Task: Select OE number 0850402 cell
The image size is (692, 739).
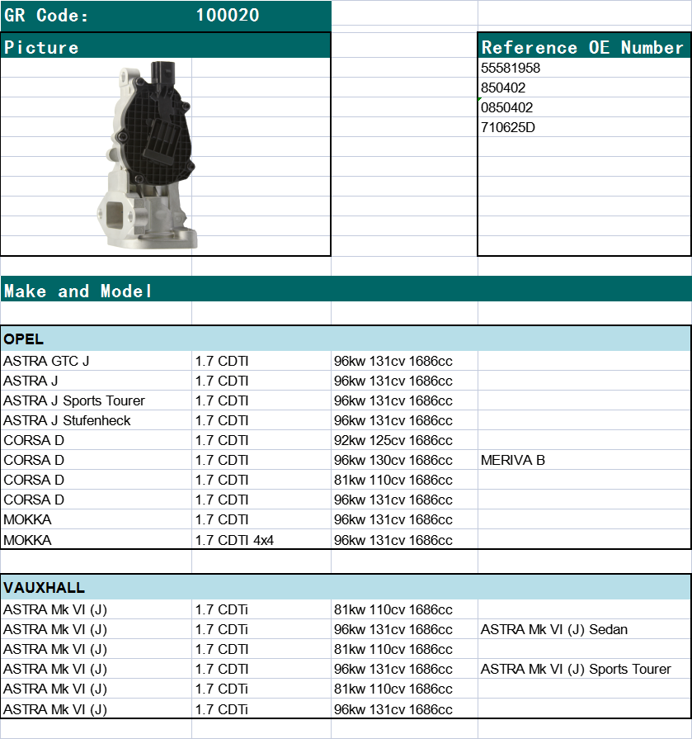Action: point(584,107)
